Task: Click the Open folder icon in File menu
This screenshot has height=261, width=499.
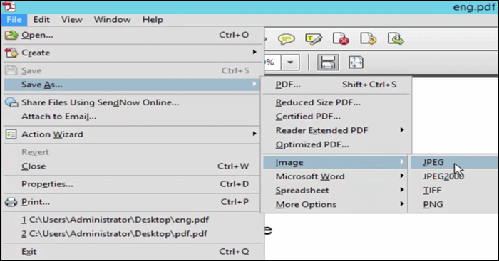Action: tap(11, 35)
